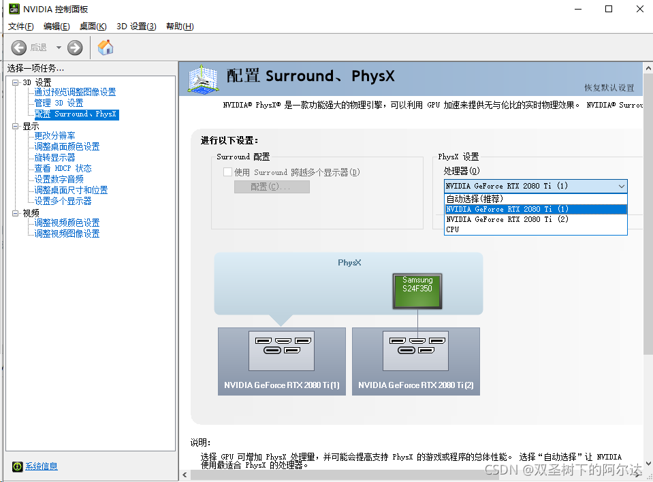The height and width of the screenshot is (482, 653).
Task: Select 设置多个显示器 in tree
Action: [63, 201]
